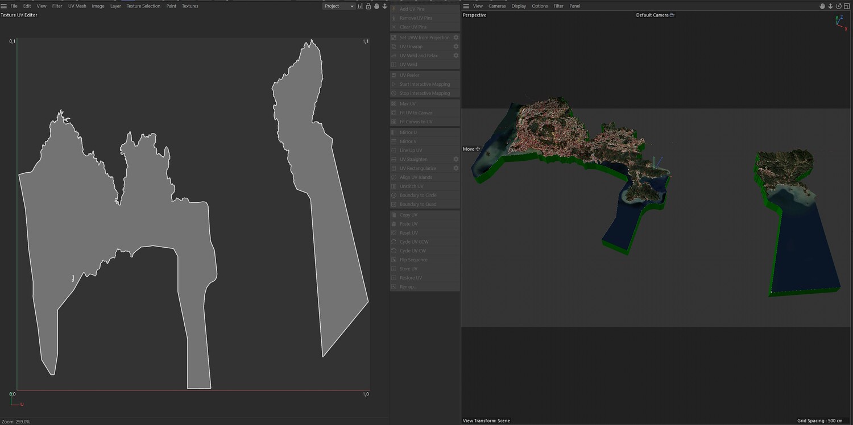This screenshot has height=425, width=853.
Task: Open the Image menu
Action: click(98, 6)
